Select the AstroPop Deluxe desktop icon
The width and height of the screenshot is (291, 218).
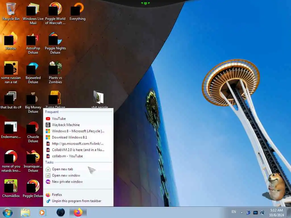click(x=33, y=43)
